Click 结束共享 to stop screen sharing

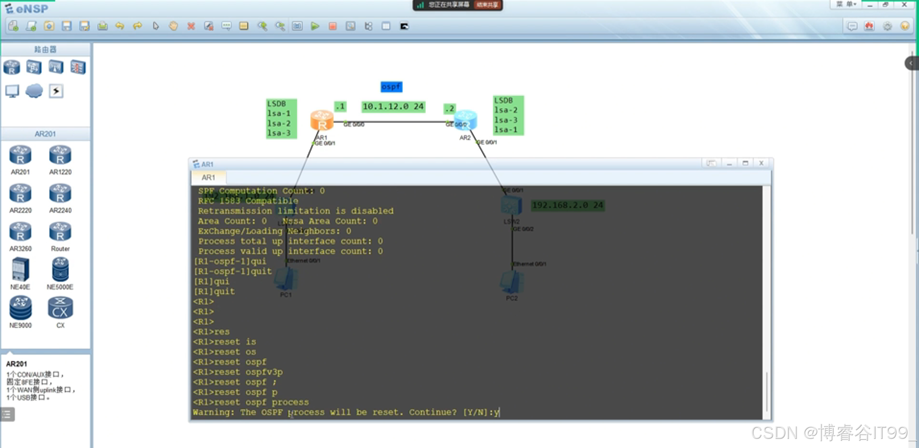(487, 5)
